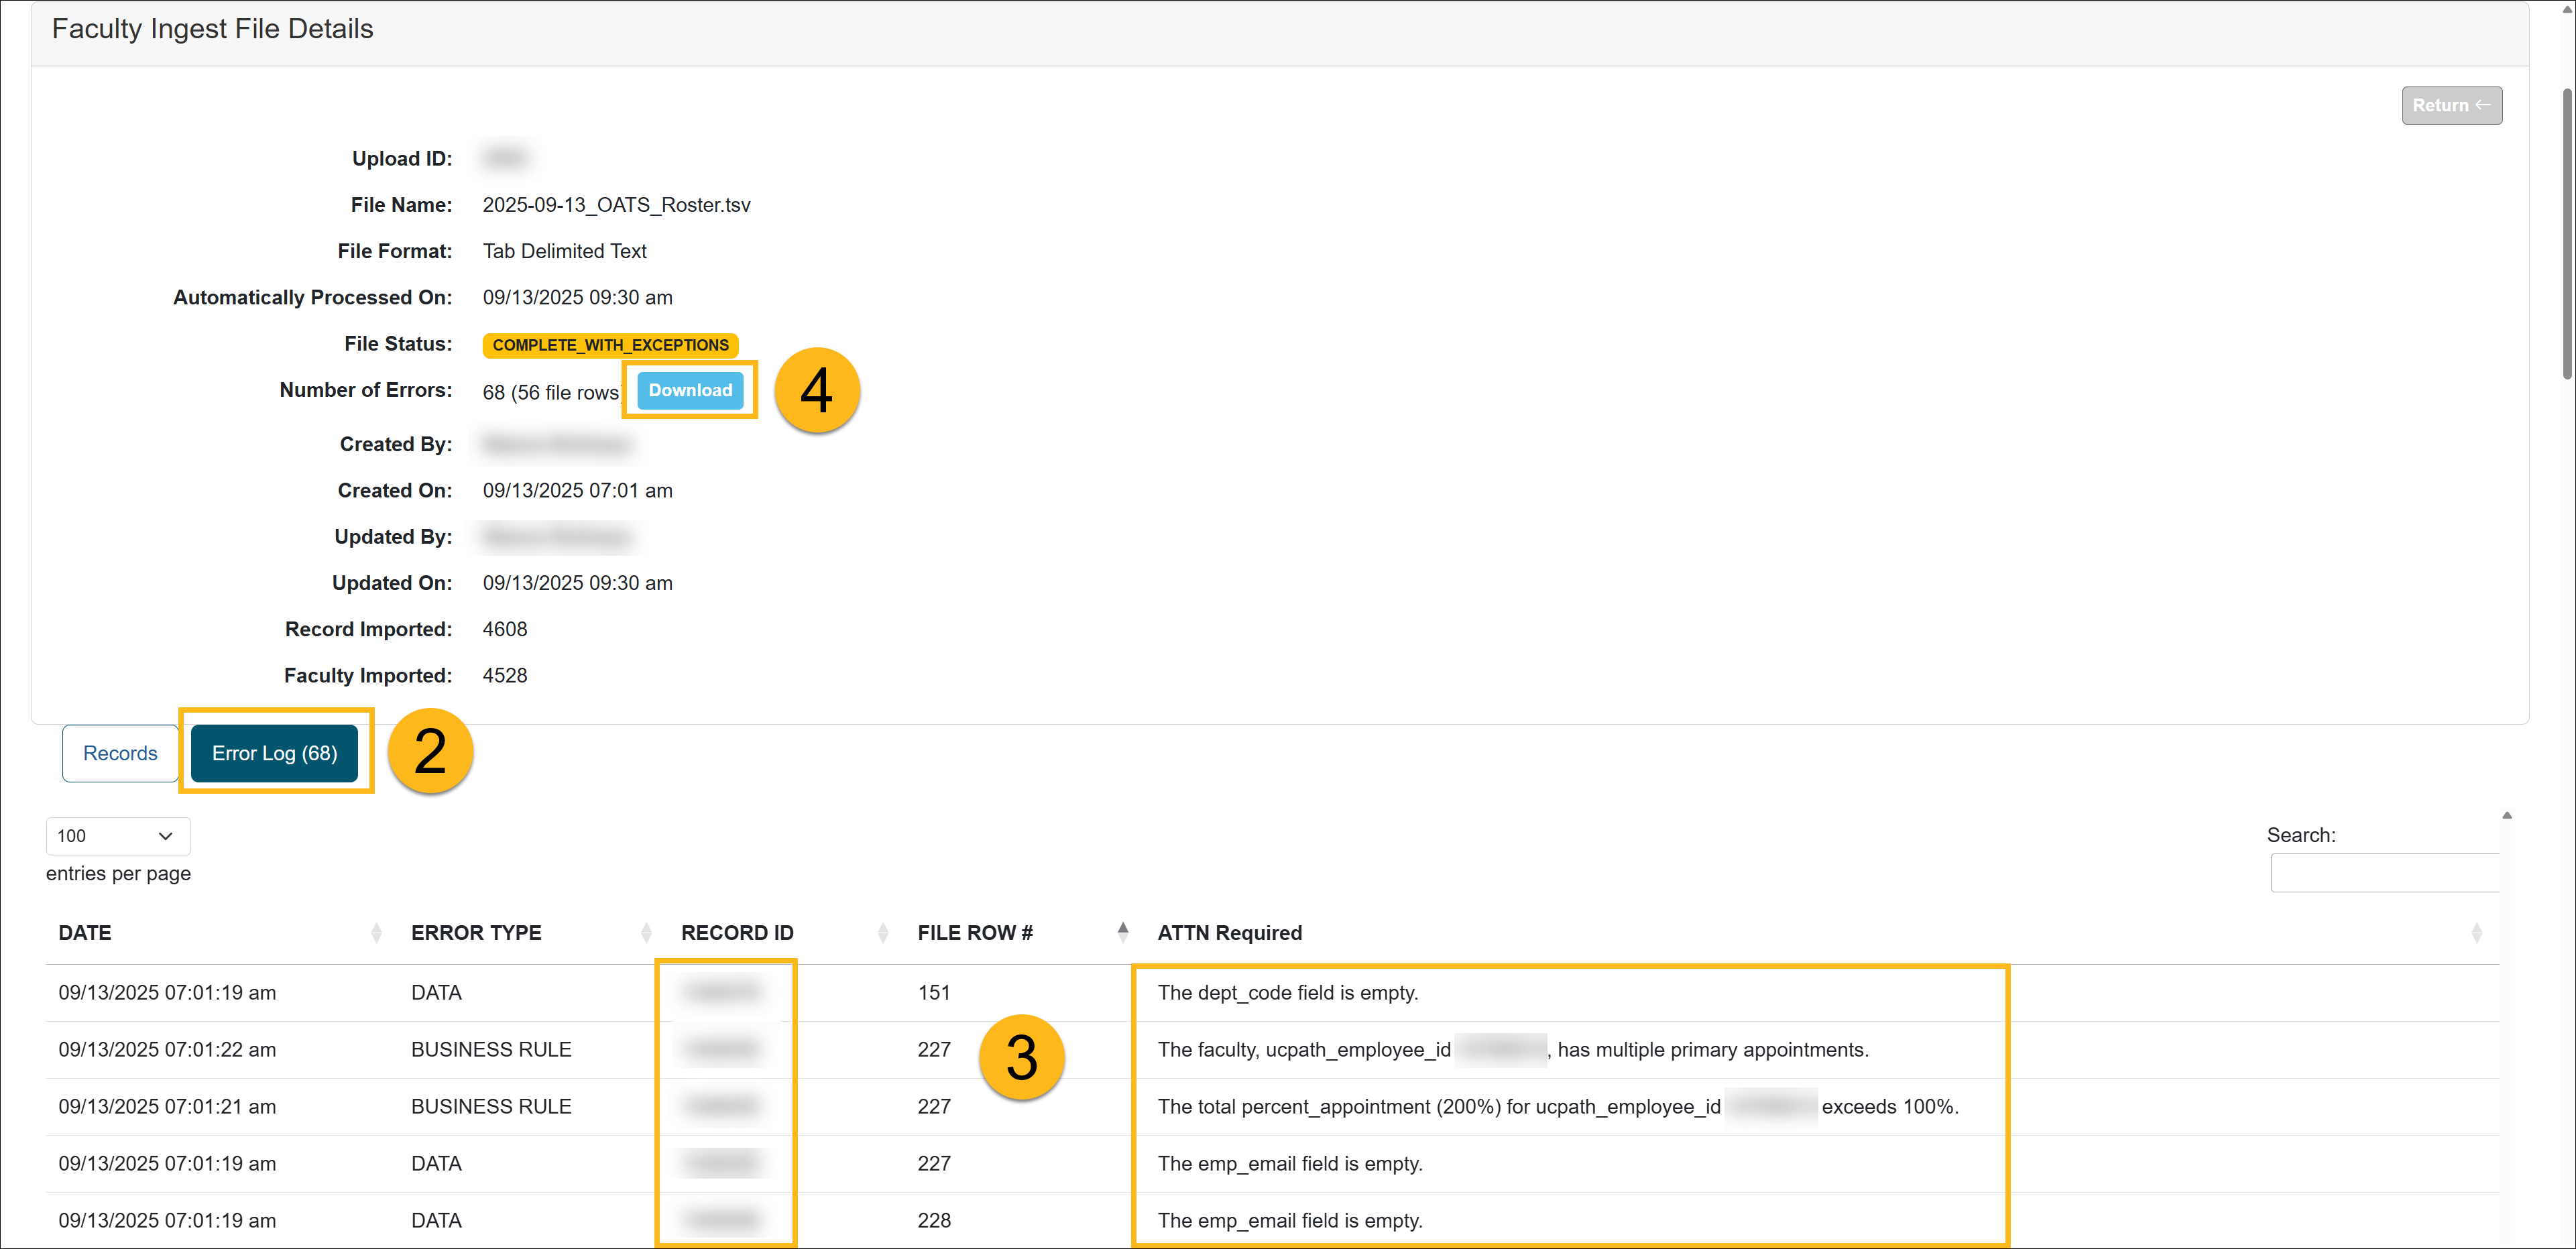This screenshot has width=2576, height=1249.
Task: Open the Error Log (68) tab
Action: coord(274,753)
